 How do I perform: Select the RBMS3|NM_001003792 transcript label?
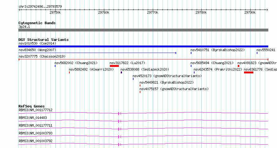click(x=35, y=141)
